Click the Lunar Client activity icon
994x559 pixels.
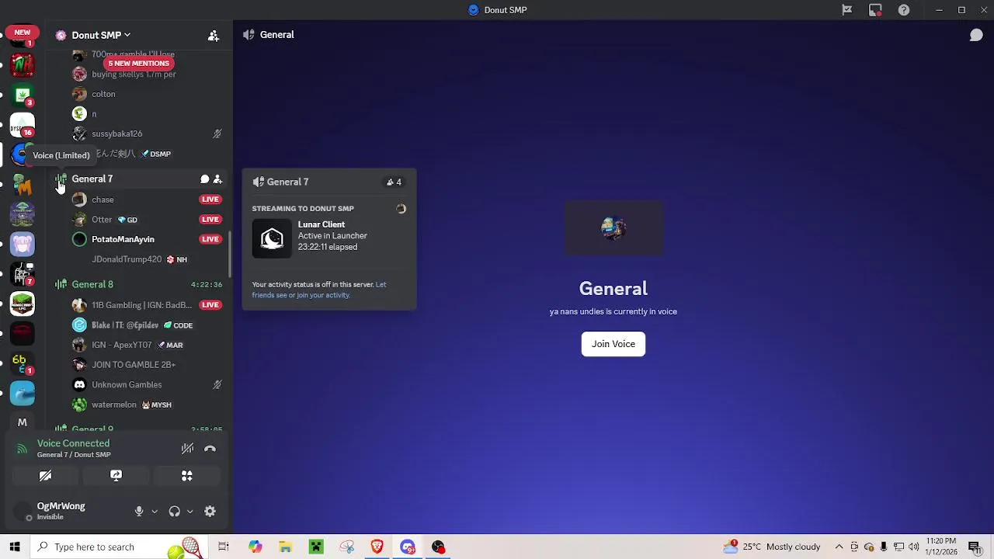tap(272, 238)
